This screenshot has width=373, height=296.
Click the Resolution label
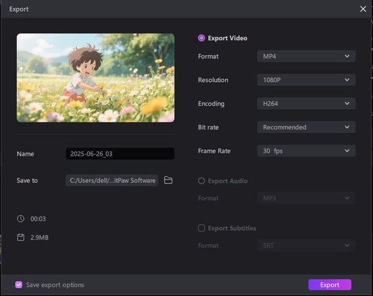click(x=213, y=80)
